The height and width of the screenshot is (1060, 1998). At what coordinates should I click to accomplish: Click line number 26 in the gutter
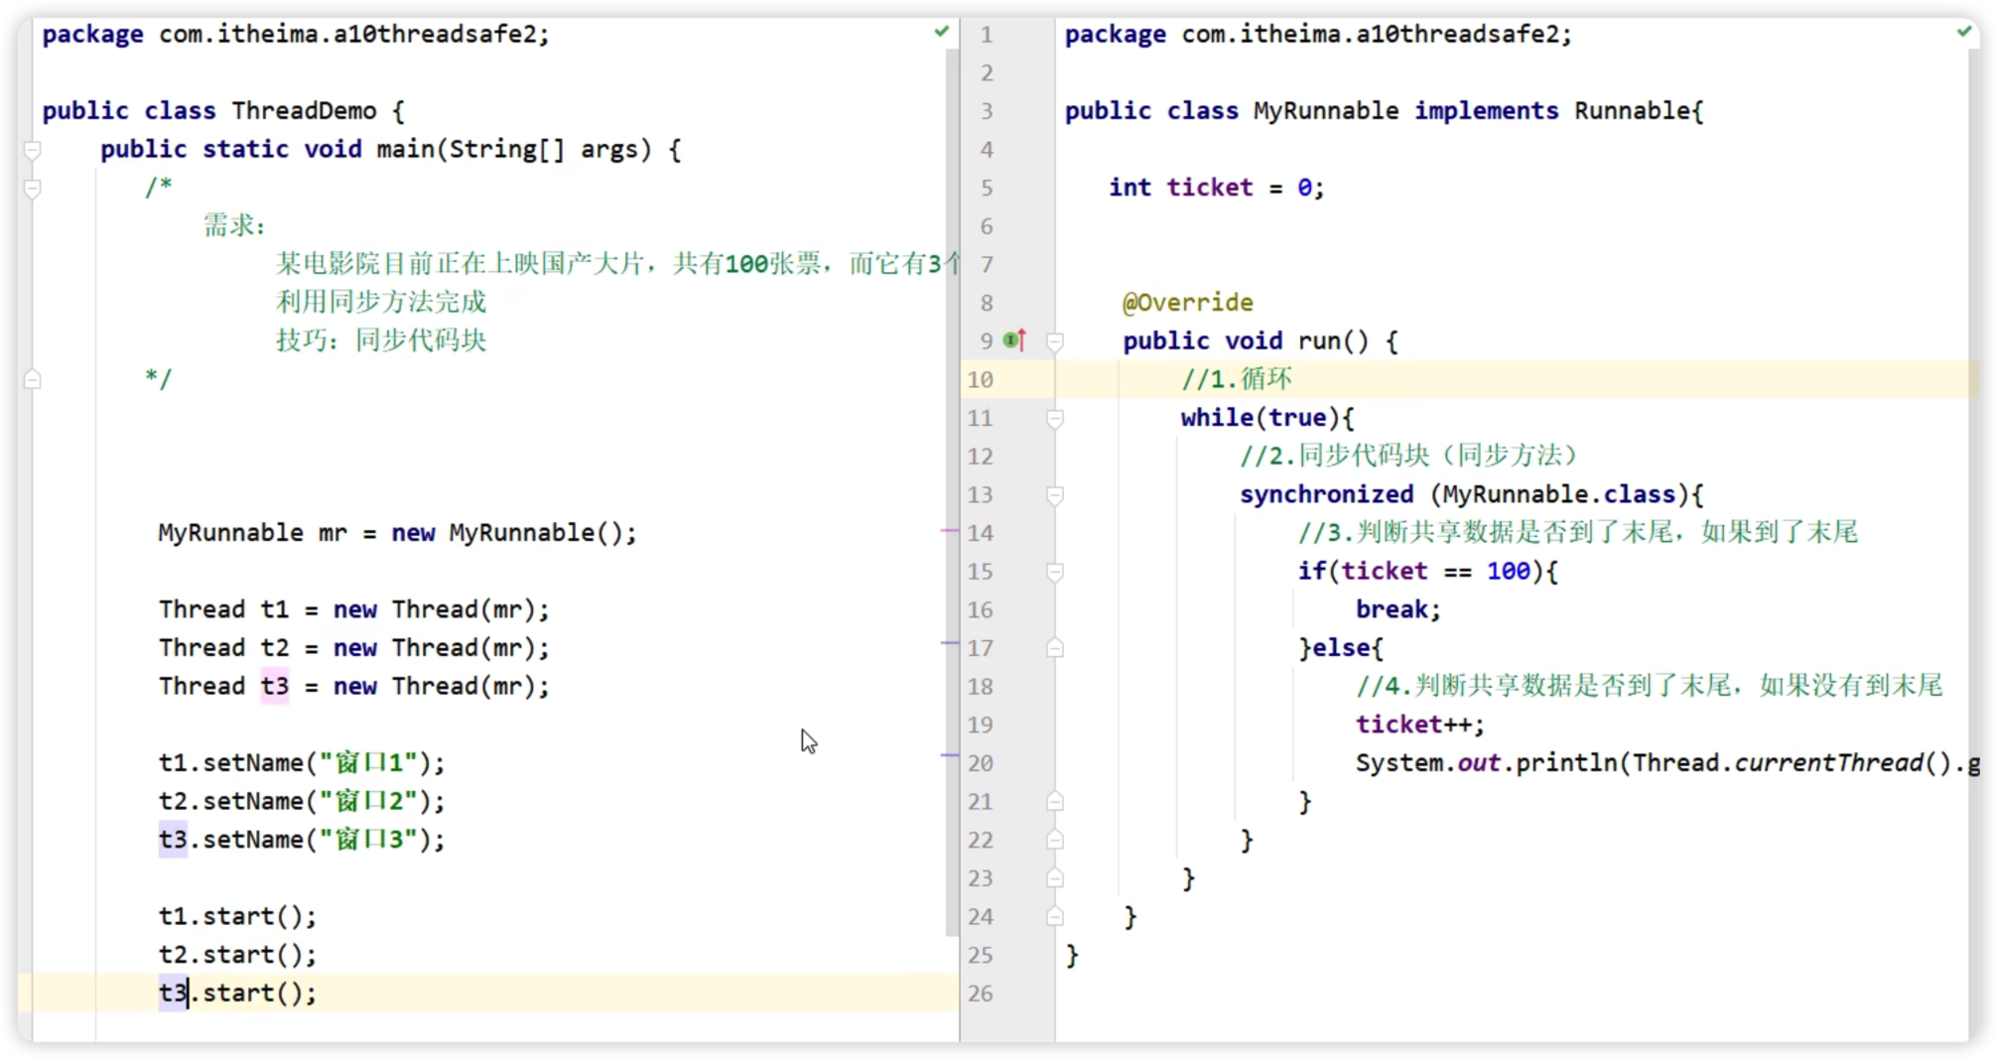(981, 994)
